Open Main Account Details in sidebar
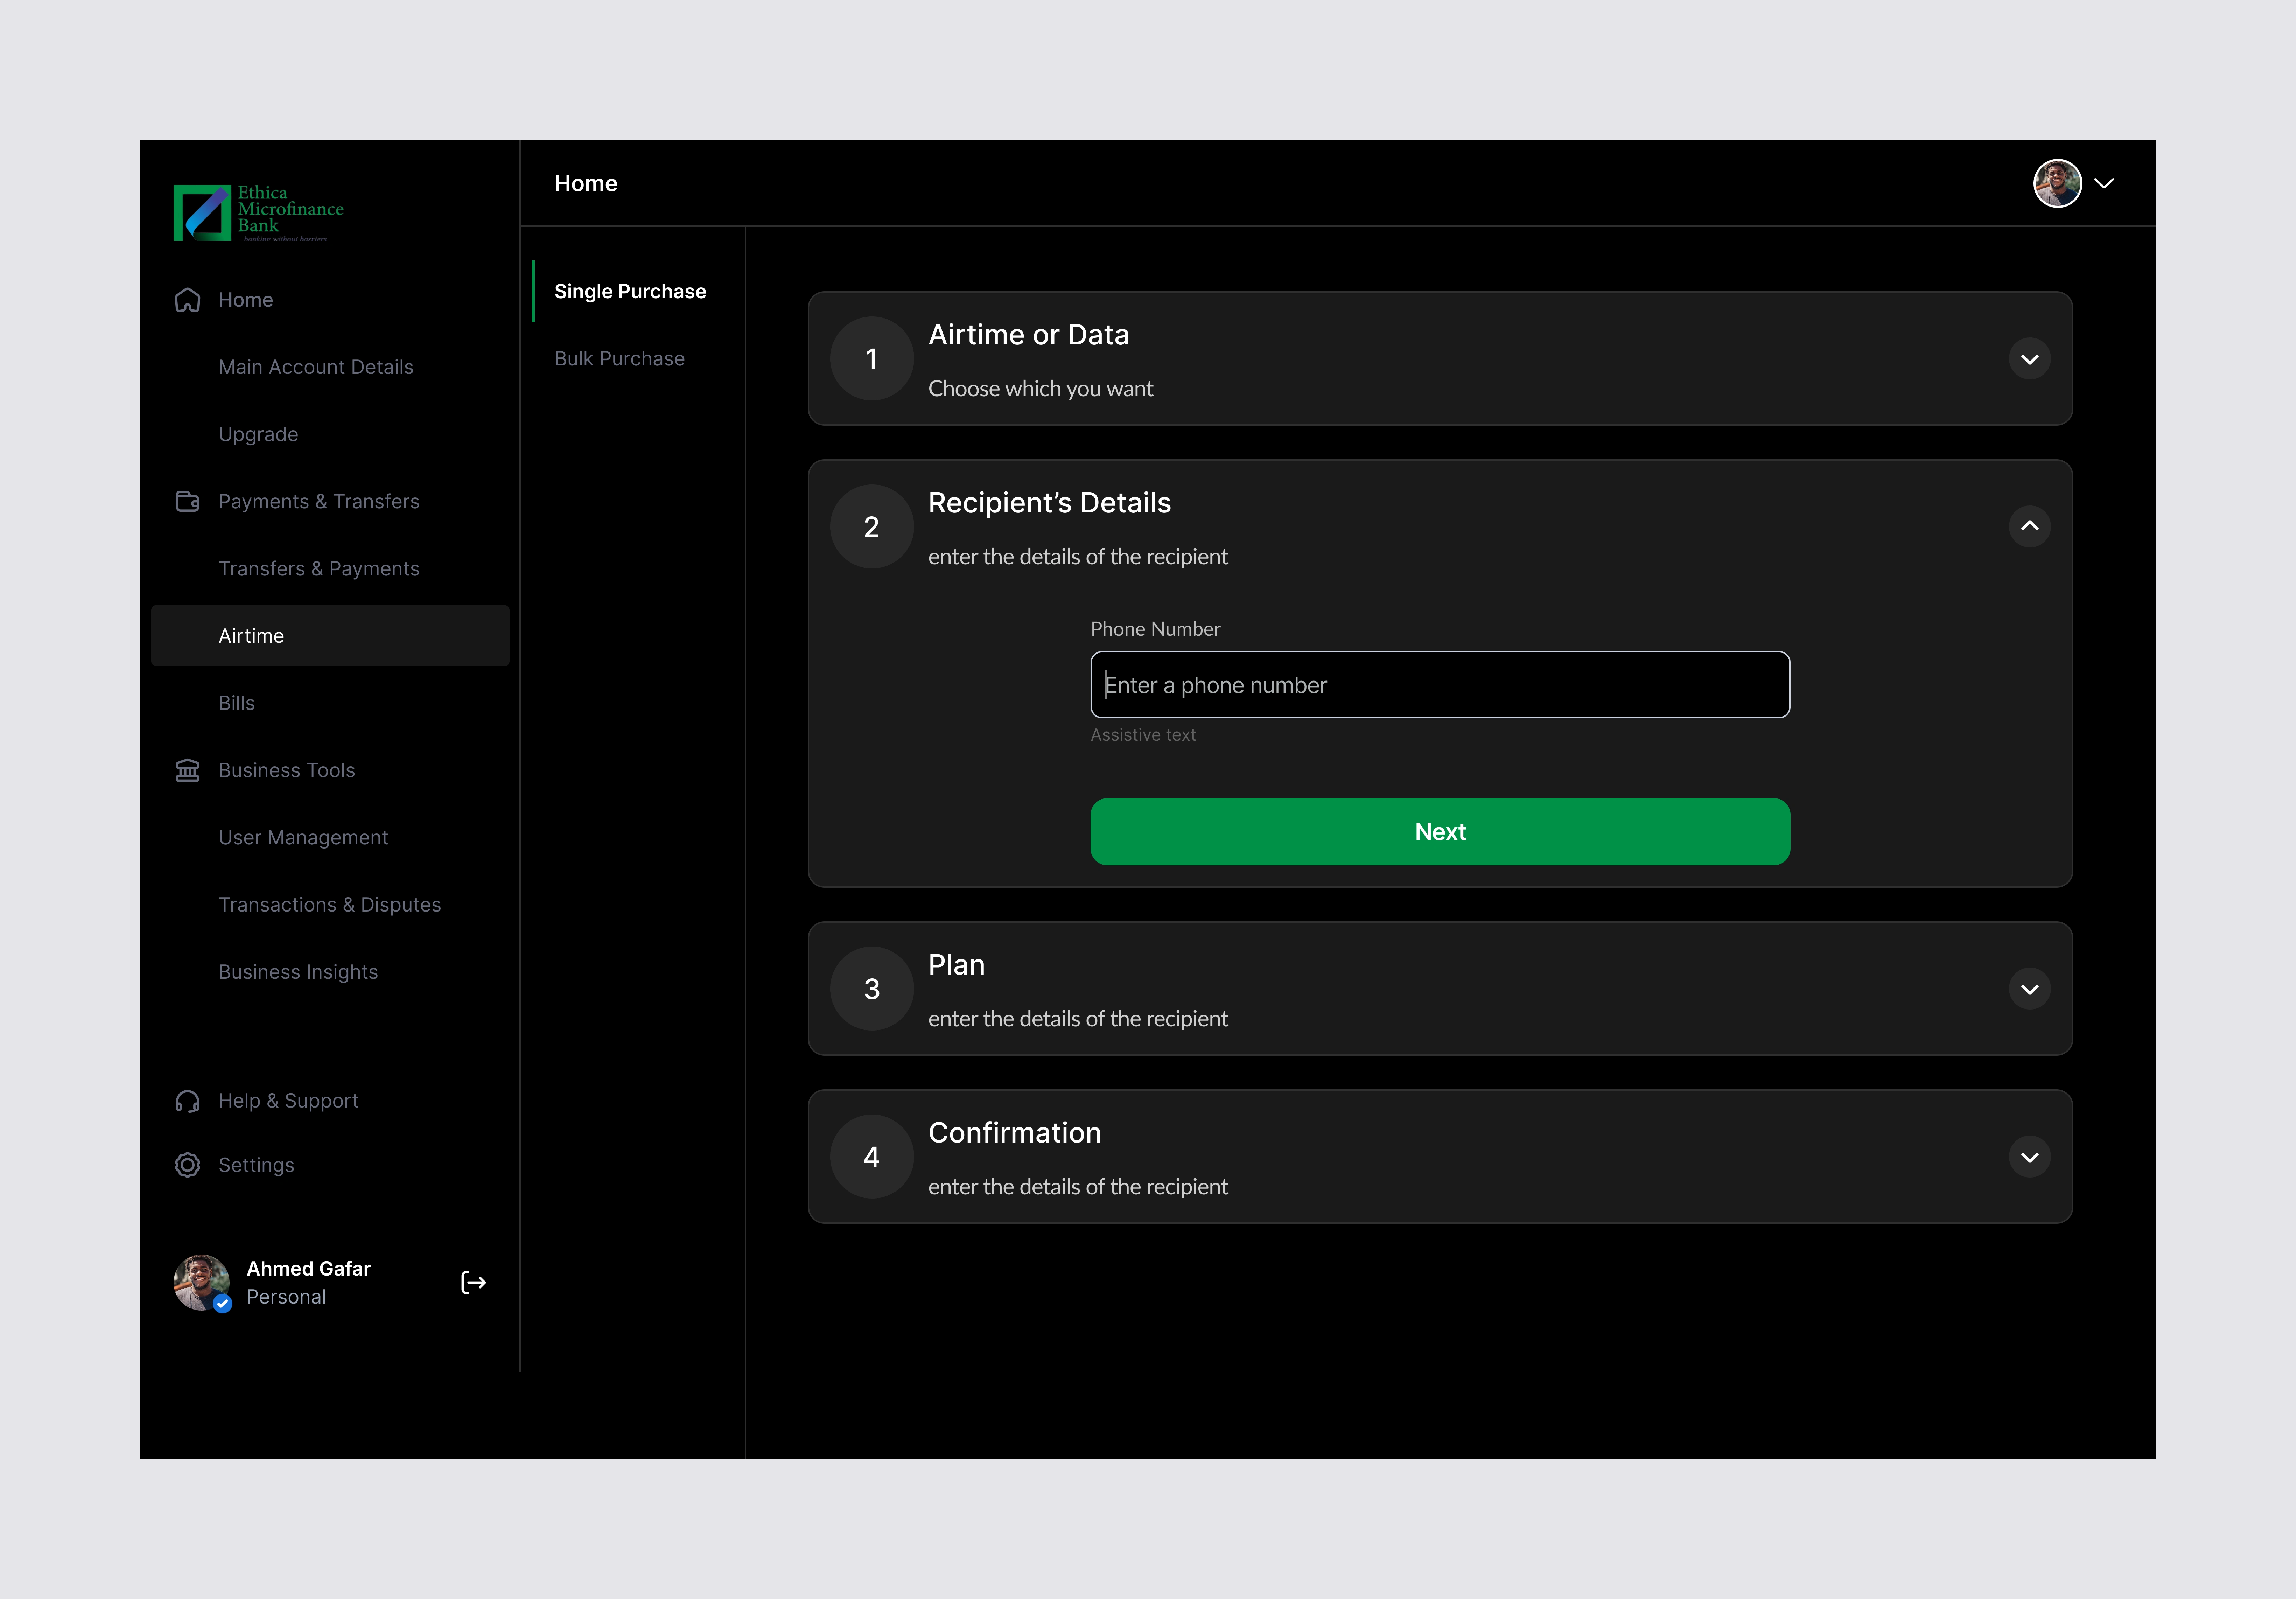This screenshot has height=1599, width=2296. coord(316,367)
